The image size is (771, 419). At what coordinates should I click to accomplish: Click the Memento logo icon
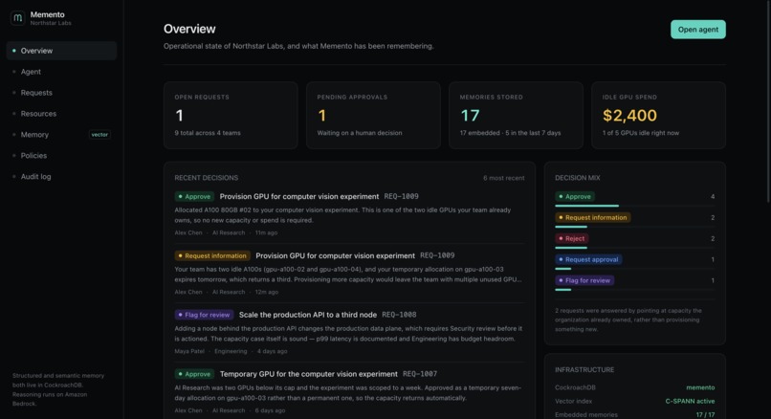18,18
